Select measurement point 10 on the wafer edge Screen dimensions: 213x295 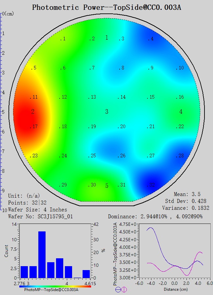pos(180,68)
